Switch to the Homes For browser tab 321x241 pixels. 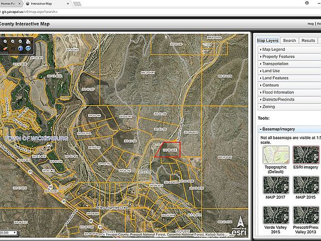point(10,4)
